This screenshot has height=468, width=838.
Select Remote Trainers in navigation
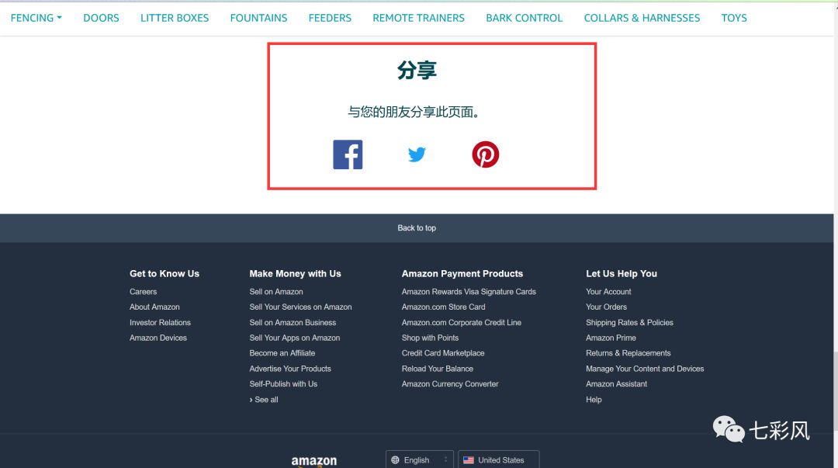coord(418,18)
